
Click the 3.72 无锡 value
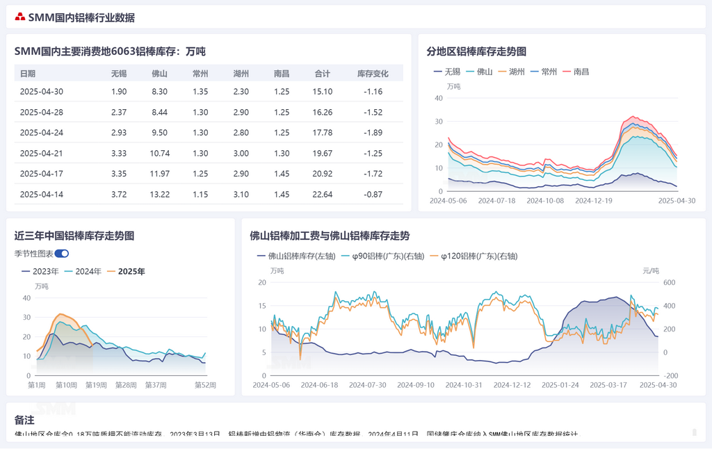(119, 195)
